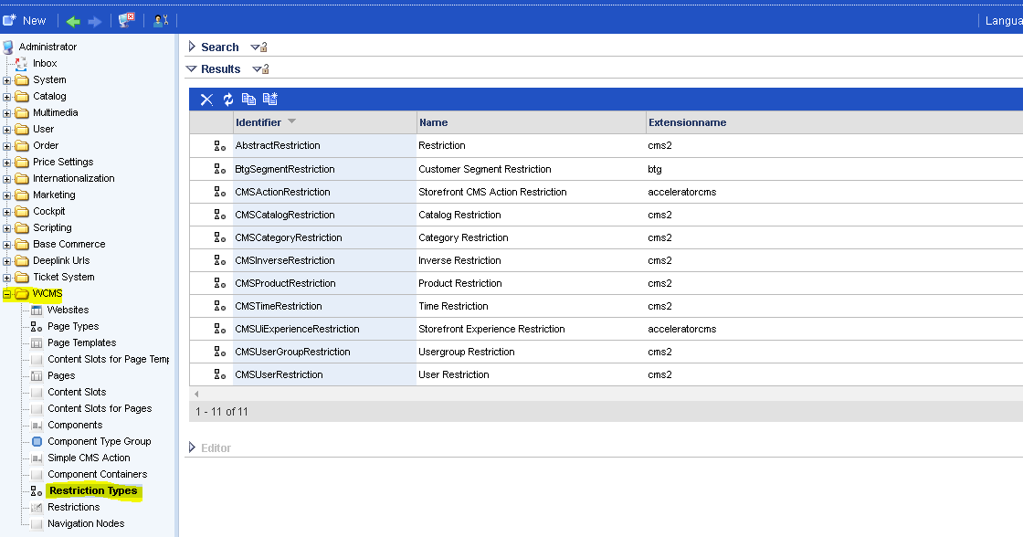Copy the selected restriction type via copy icon
The image size is (1023, 537).
(x=249, y=100)
